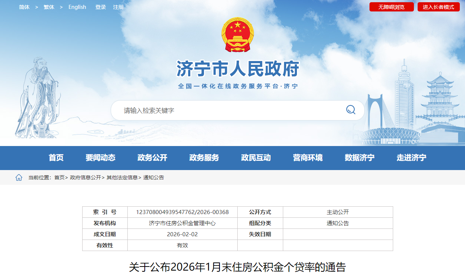The width and height of the screenshot is (465, 278).
Task: Open 政务公开 navigation menu
Action: (152, 158)
